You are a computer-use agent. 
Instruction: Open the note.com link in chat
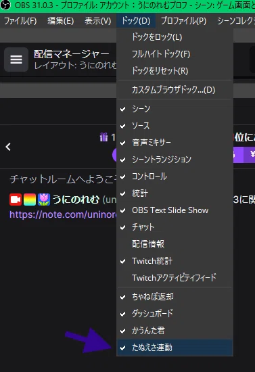coord(63,214)
